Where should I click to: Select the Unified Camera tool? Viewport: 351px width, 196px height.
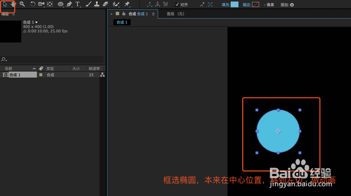41,4
